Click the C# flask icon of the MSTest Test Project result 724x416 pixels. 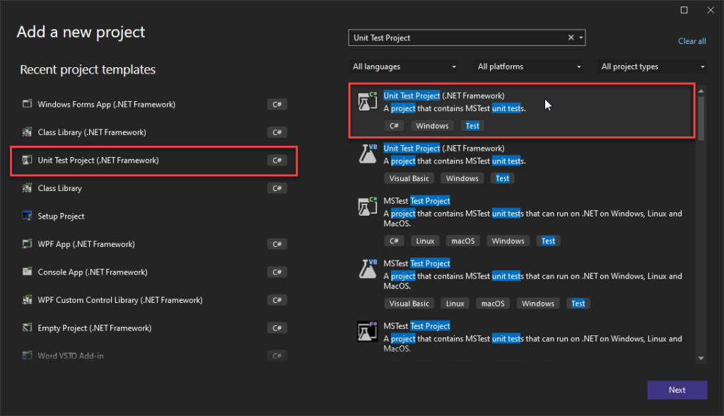(x=368, y=206)
